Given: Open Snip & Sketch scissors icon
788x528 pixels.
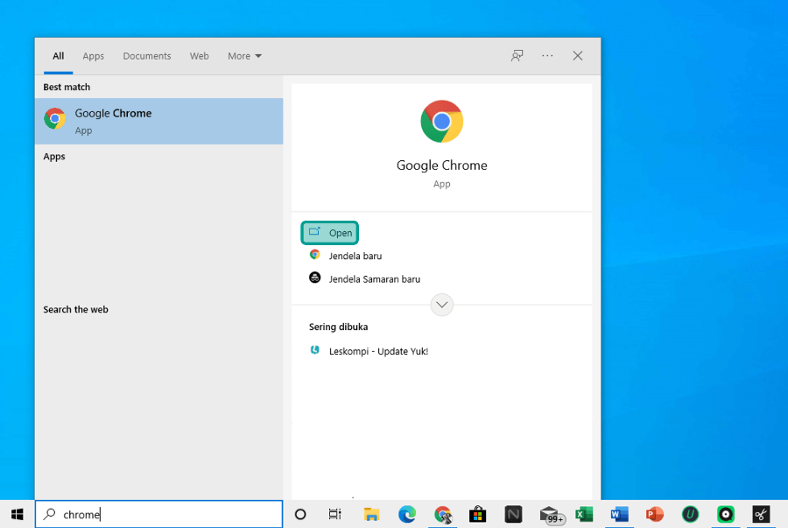Looking at the screenshot, I should tap(761, 515).
